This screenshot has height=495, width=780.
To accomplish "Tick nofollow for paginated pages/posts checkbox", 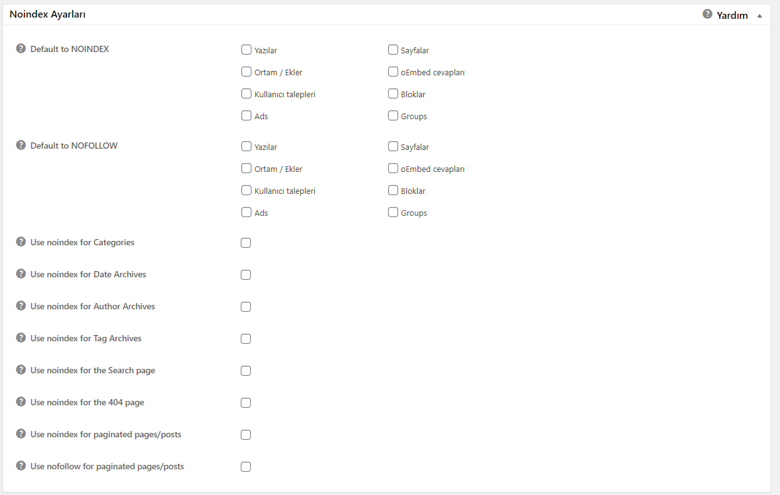I will click(x=246, y=467).
